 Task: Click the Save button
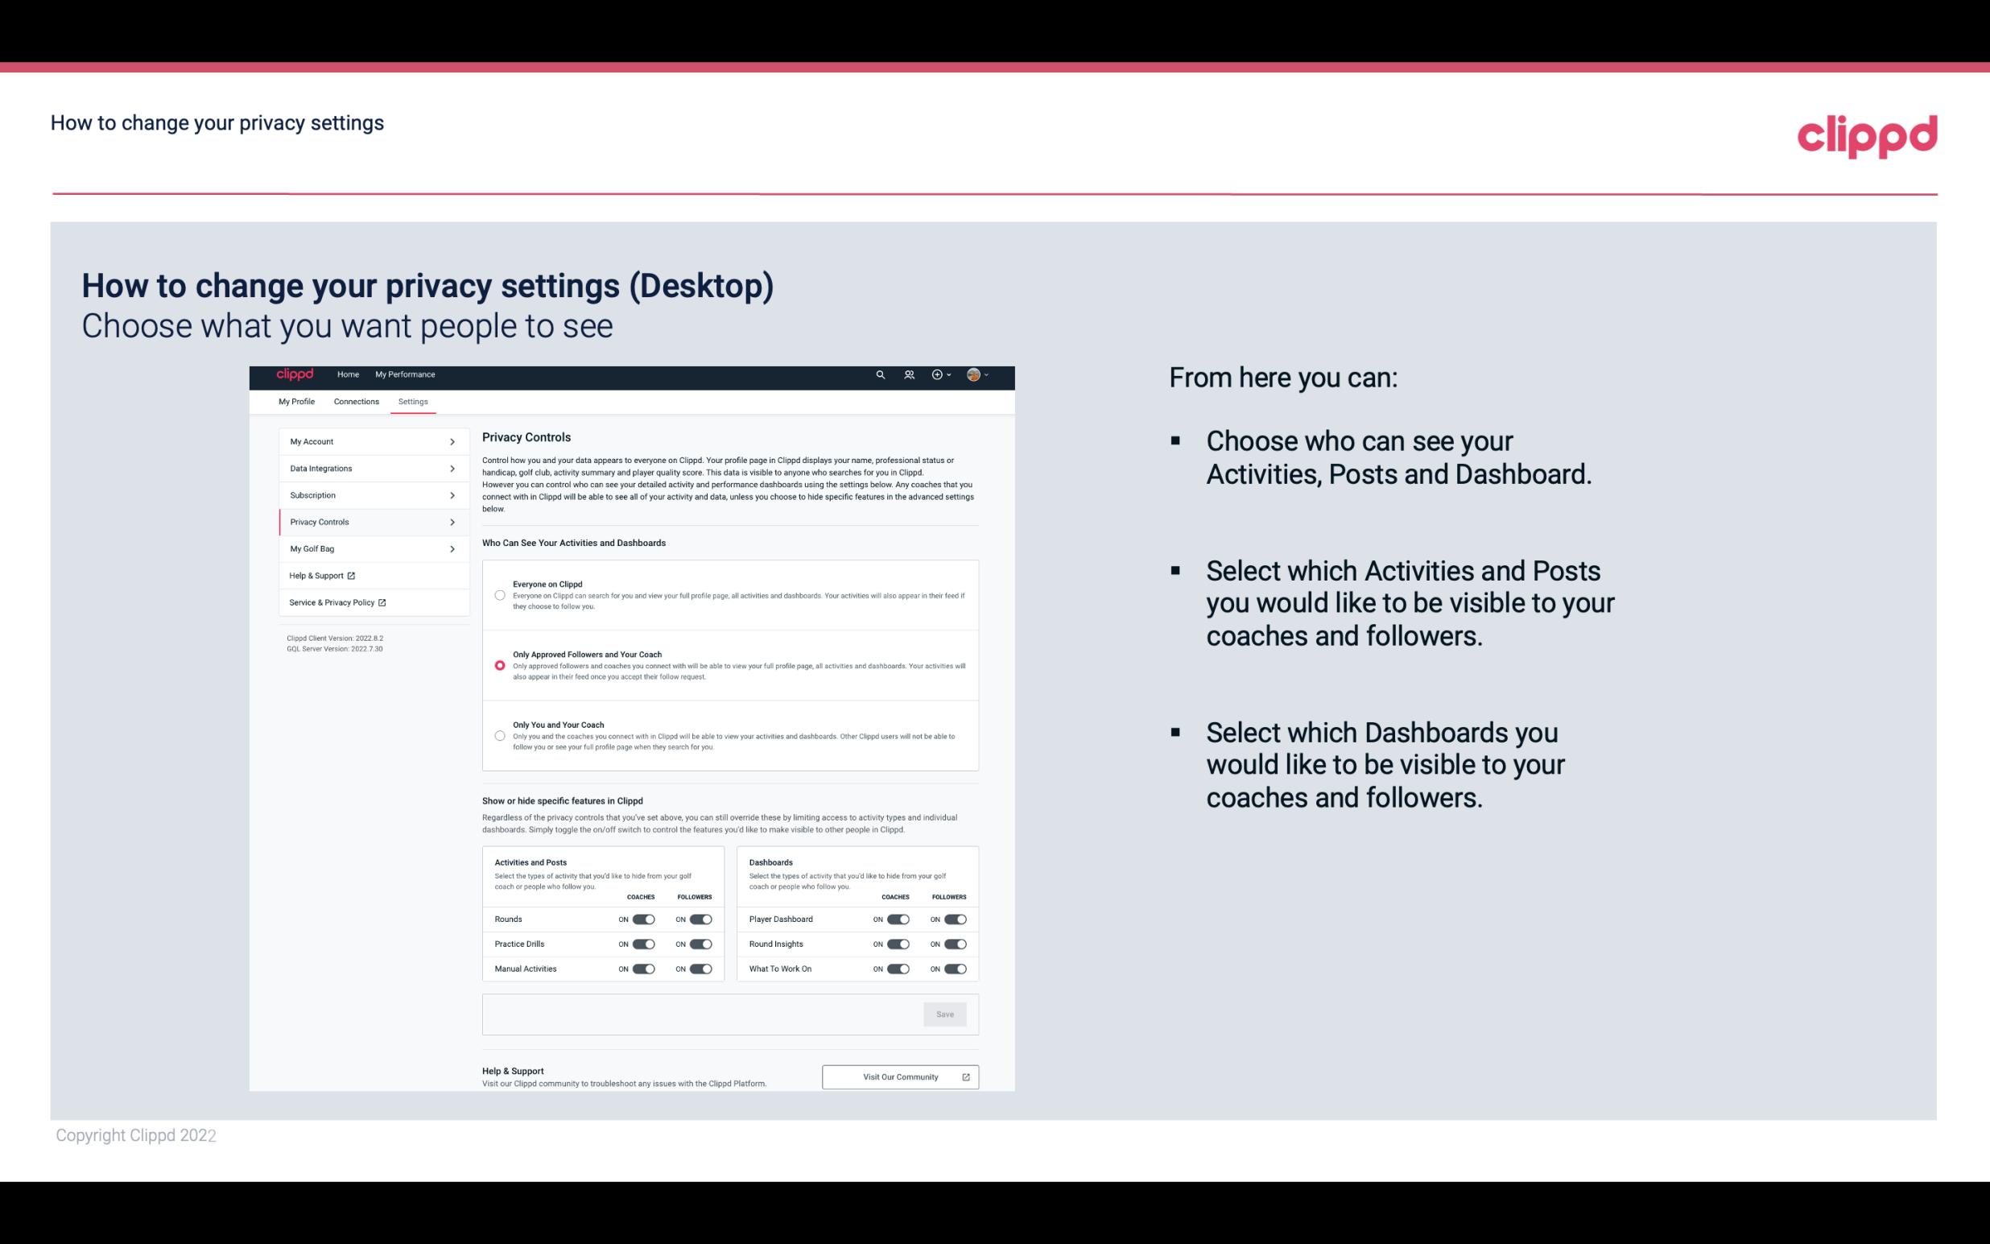(x=946, y=1013)
